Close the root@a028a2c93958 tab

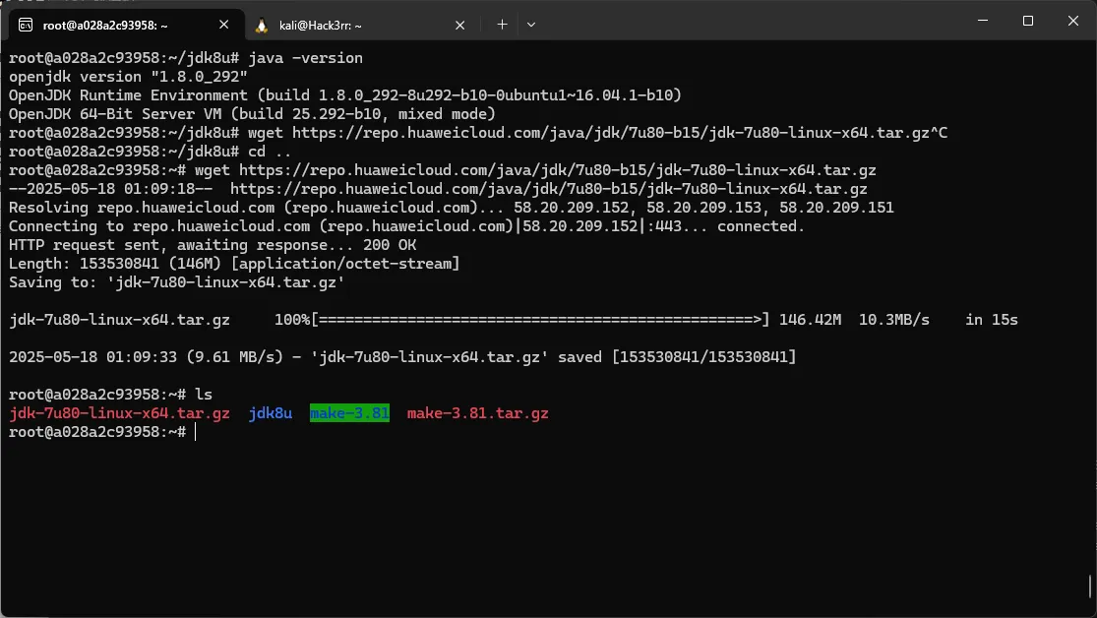pos(224,25)
